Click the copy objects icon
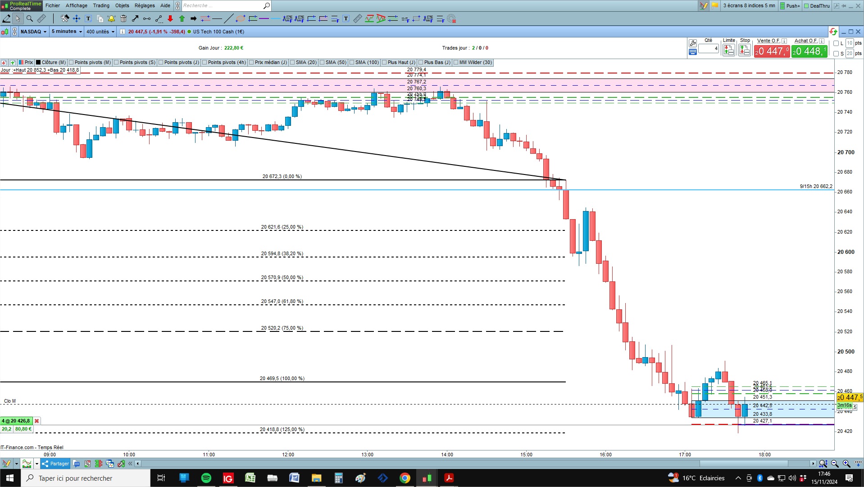The width and height of the screenshot is (864, 487). coord(100,18)
